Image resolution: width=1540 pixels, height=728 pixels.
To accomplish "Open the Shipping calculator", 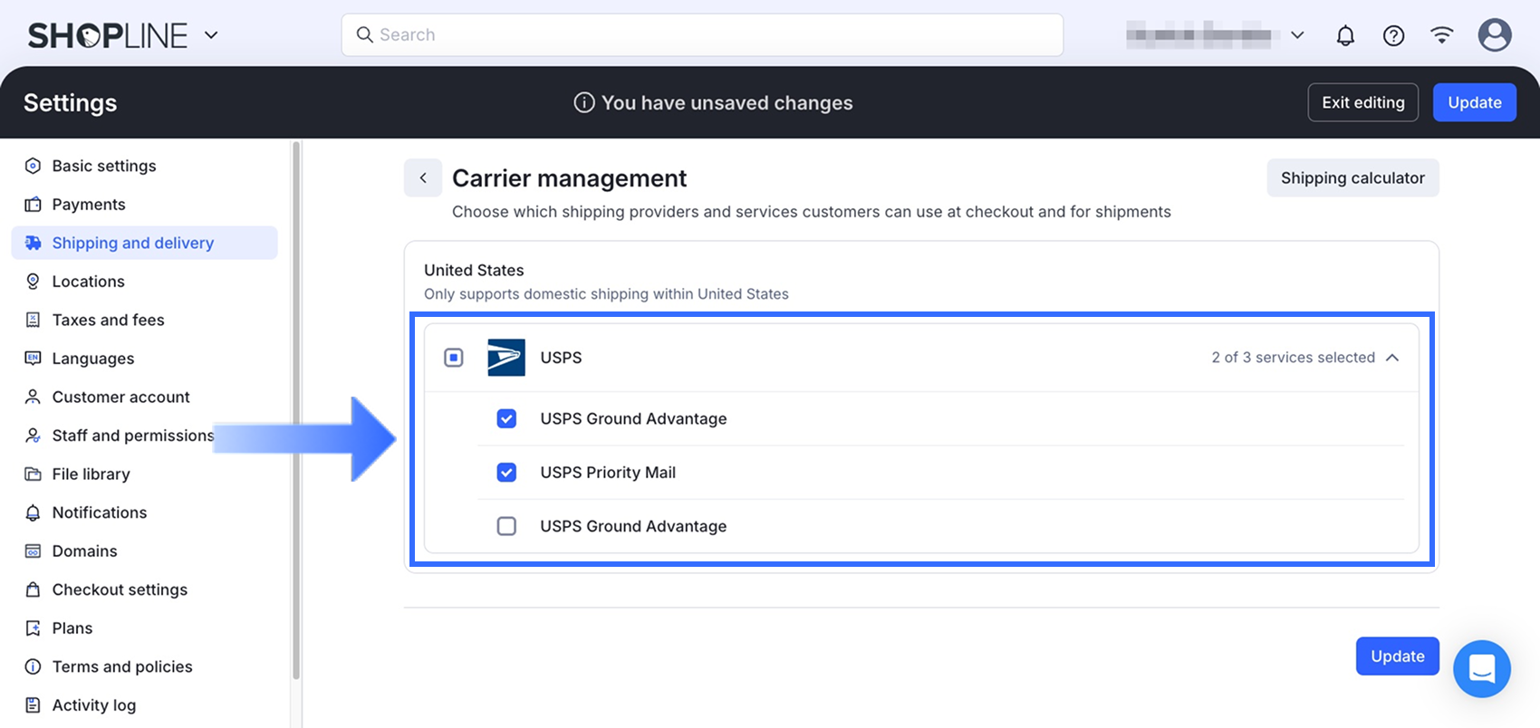I will click(1352, 178).
